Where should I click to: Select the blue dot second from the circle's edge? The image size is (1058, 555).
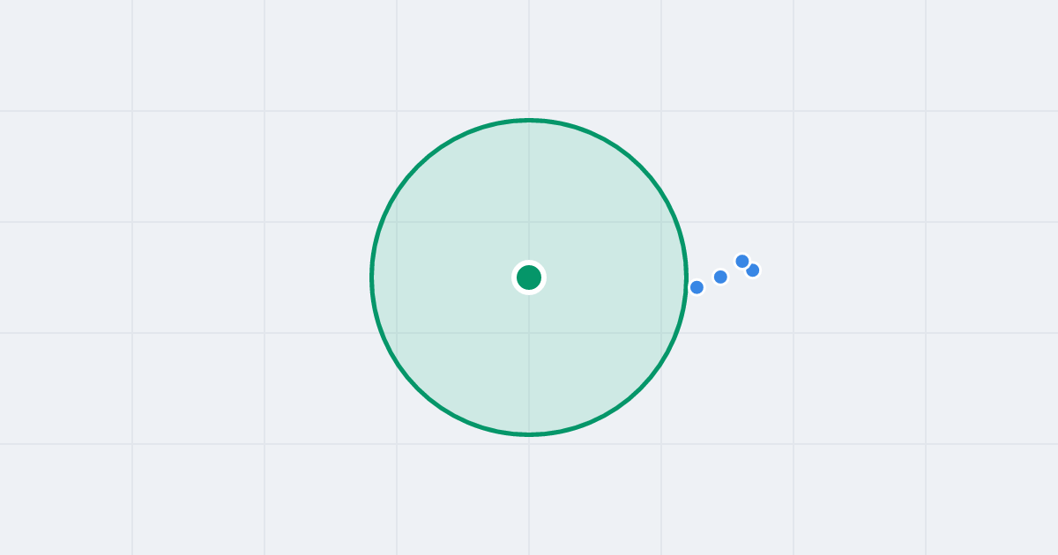pyautogui.click(x=720, y=277)
